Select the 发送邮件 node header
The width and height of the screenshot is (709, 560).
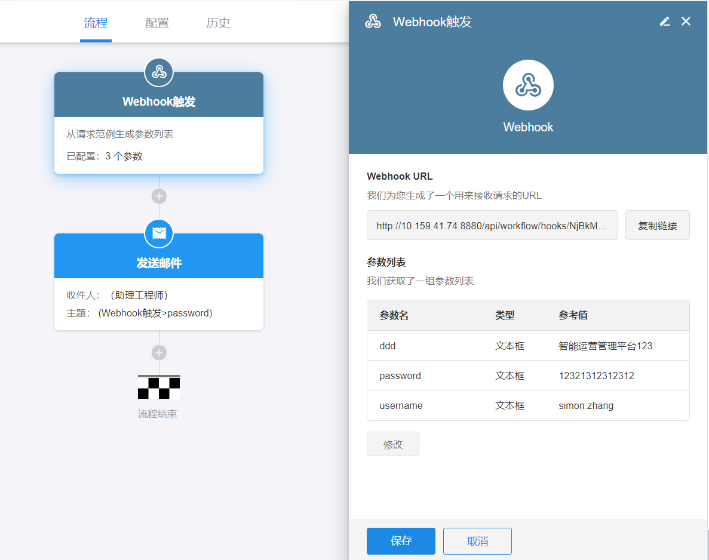tap(159, 263)
